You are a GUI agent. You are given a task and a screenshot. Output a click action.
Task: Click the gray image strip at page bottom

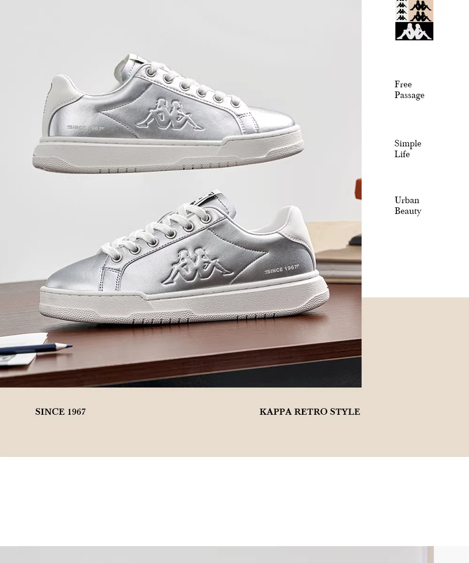217,555
